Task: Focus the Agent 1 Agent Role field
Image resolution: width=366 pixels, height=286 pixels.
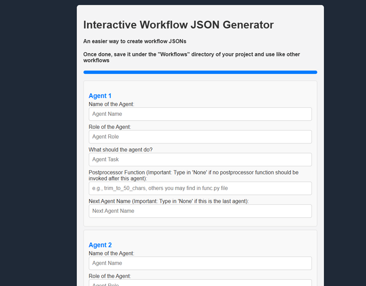Action: (x=200, y=137)
